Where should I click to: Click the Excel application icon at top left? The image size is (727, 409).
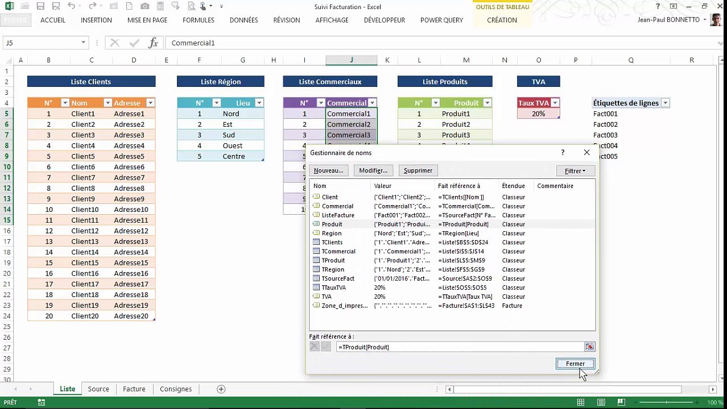(x=10, y=6)
